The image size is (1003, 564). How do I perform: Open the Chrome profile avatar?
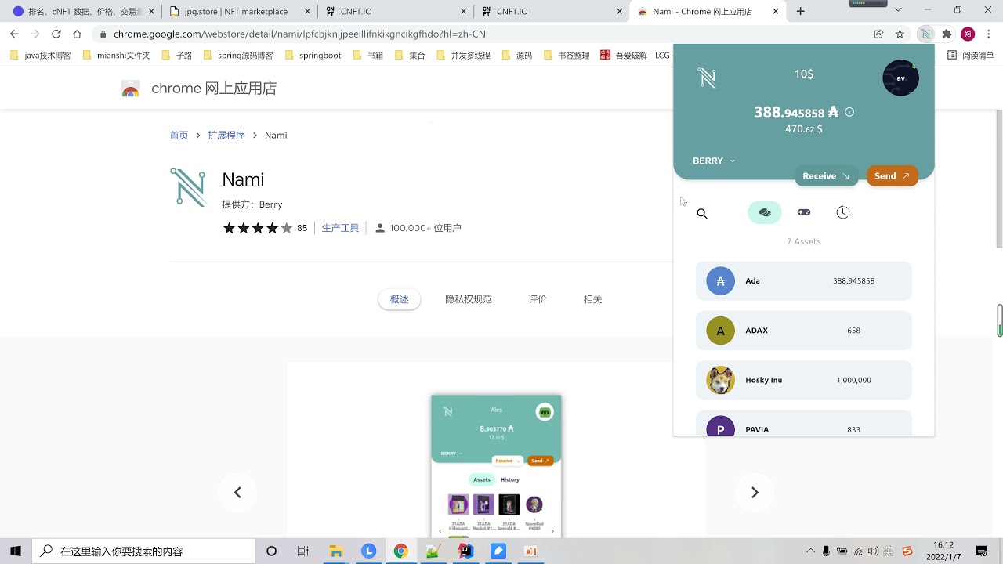click(968, 34)
